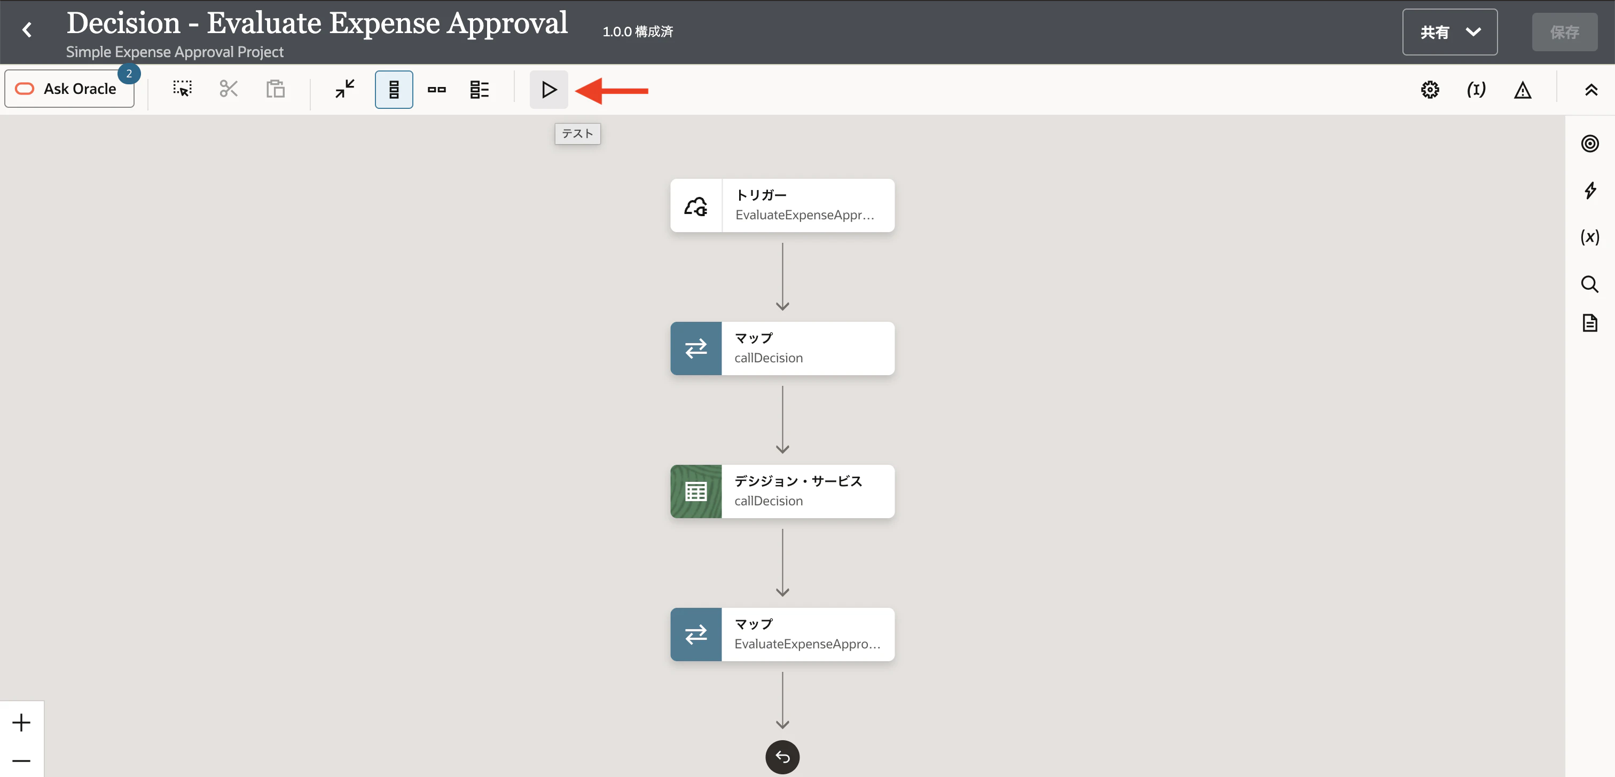Click the end return node circle
This screenshot has width=1615, height=777.
click(782, 757)
